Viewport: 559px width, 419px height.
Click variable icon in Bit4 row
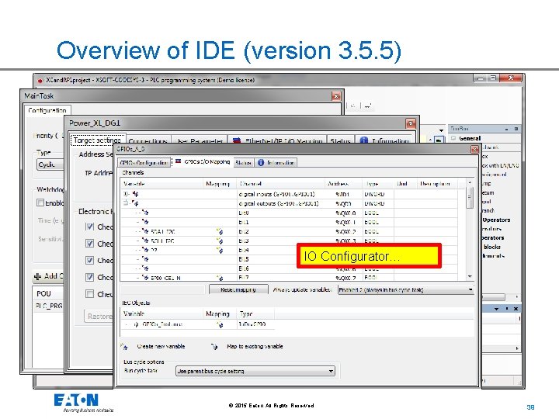pos(145,250)
